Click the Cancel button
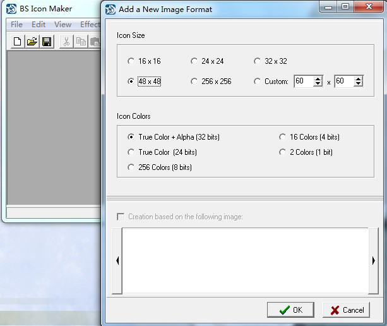387x326 pixels. pos(346,310)
